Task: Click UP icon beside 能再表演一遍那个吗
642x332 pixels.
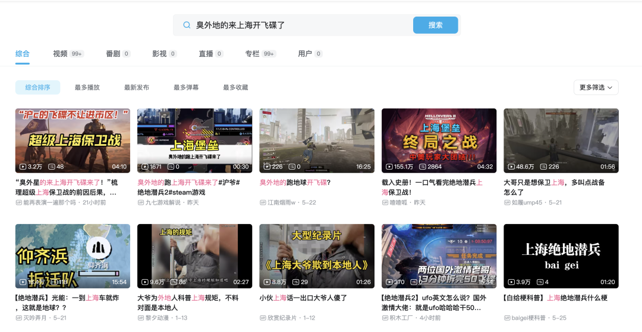Action: tap(18, 203)
